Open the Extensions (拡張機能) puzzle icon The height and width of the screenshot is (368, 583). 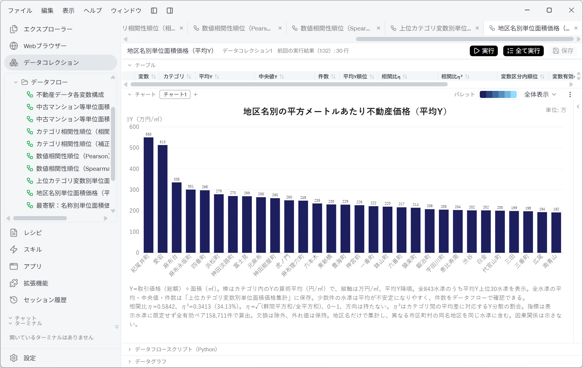(x=14, y=283)
